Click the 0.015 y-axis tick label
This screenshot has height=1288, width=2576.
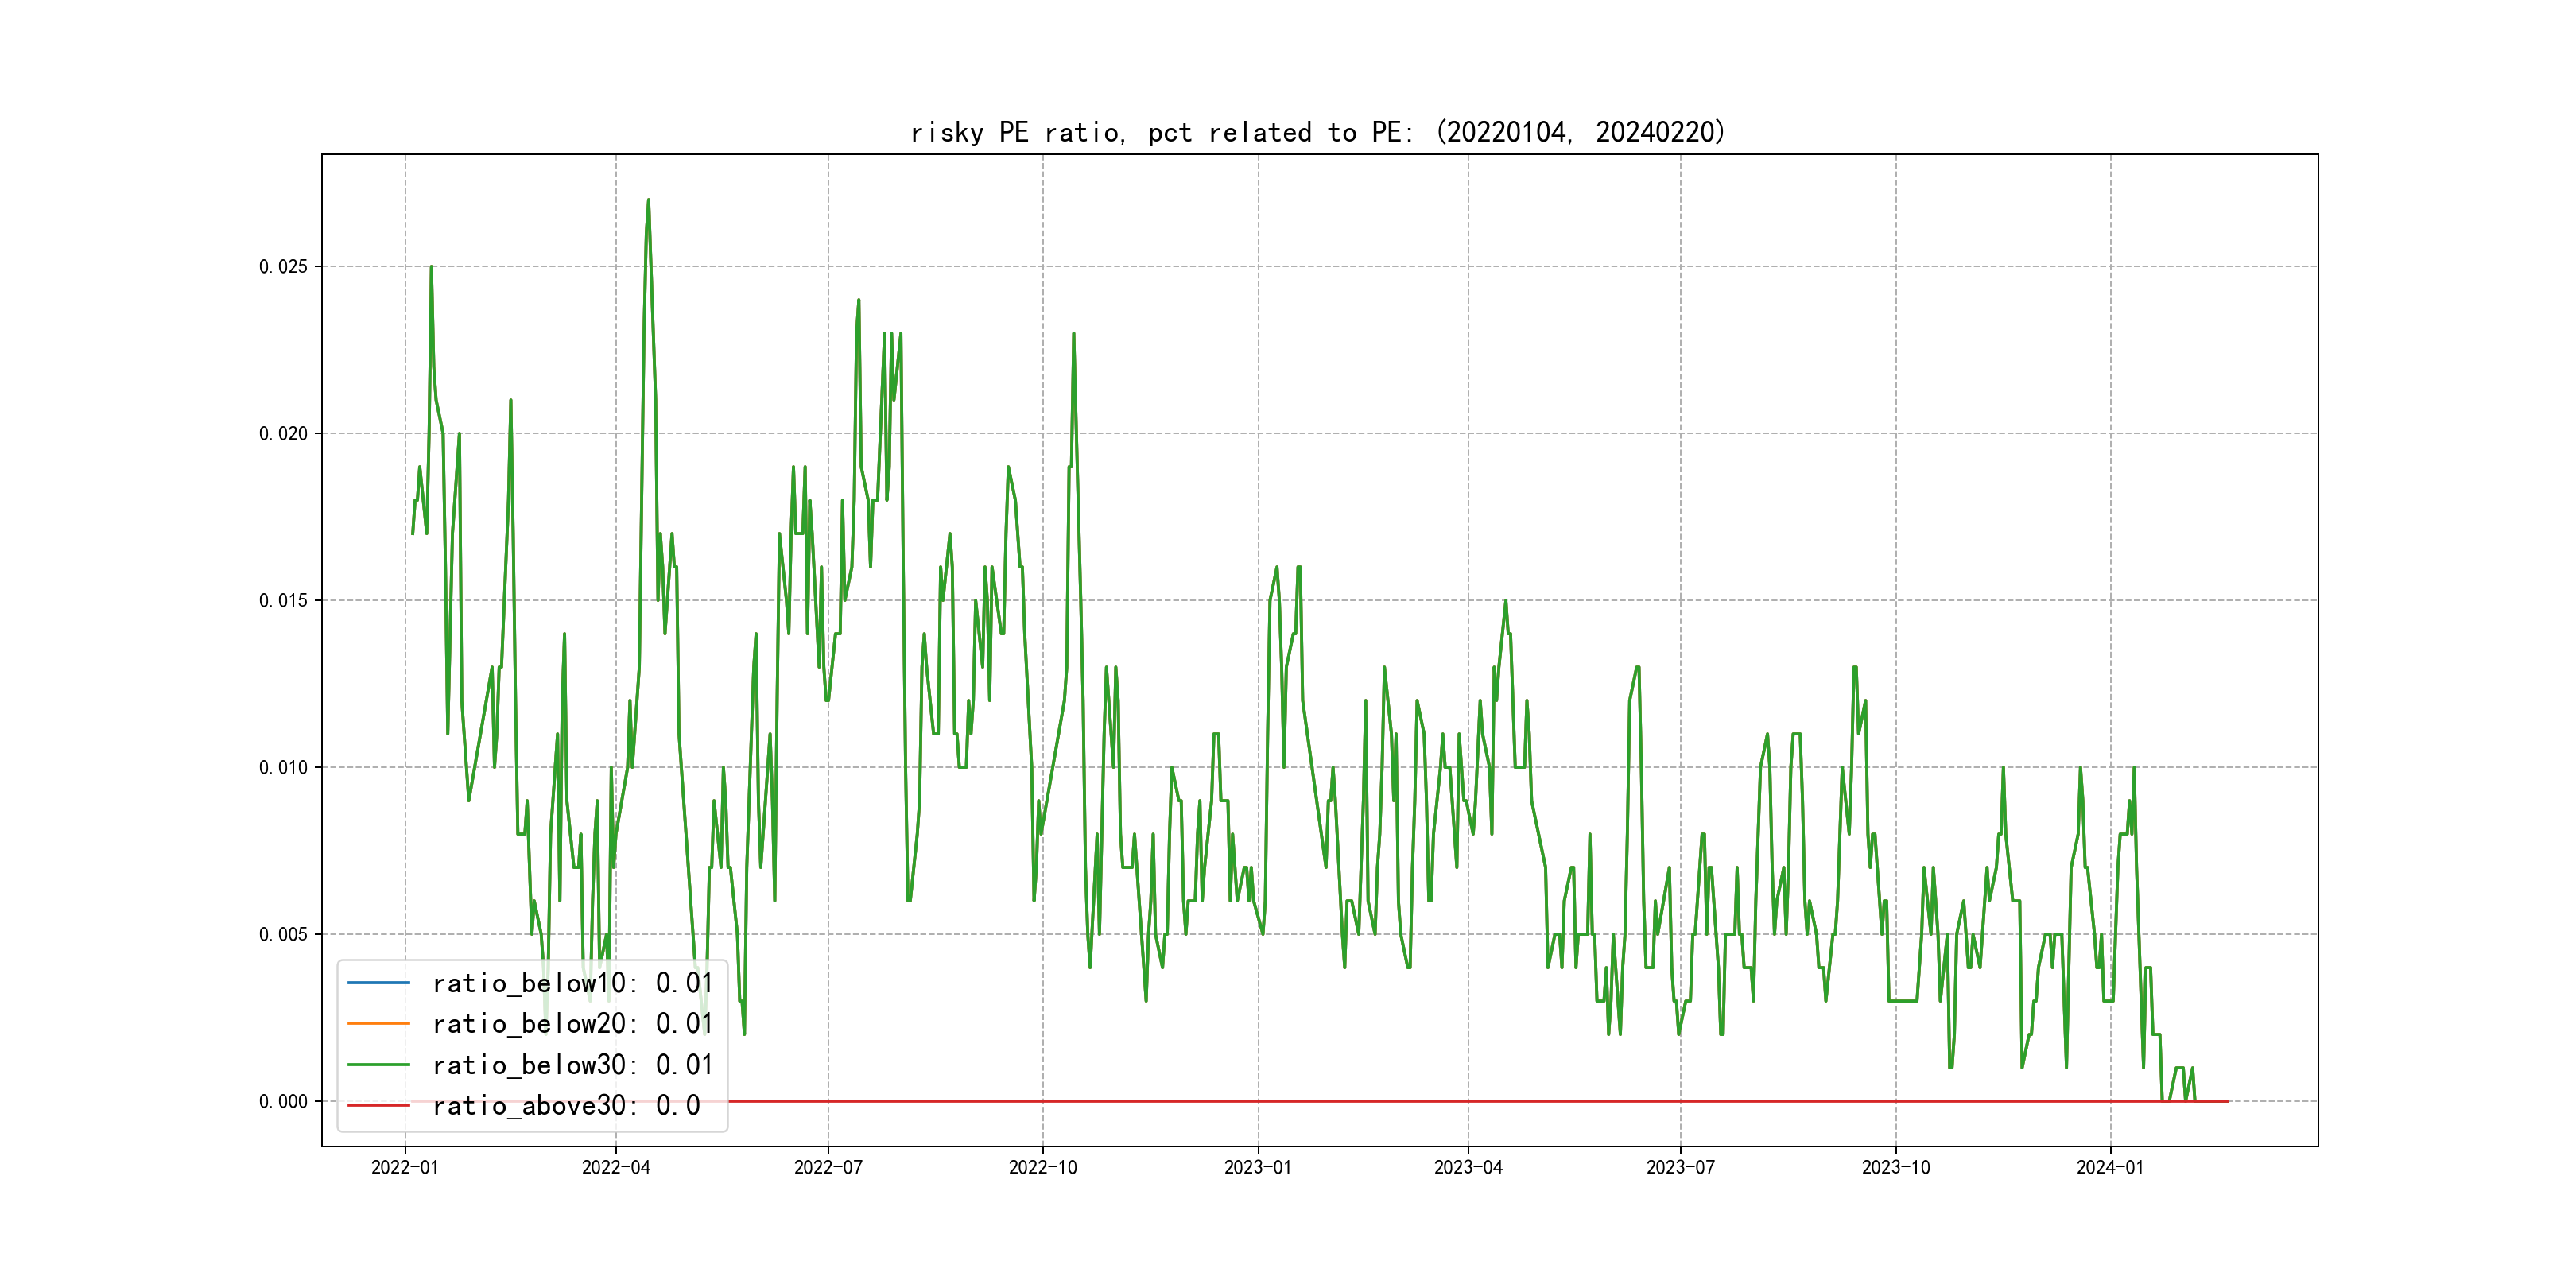283,600
